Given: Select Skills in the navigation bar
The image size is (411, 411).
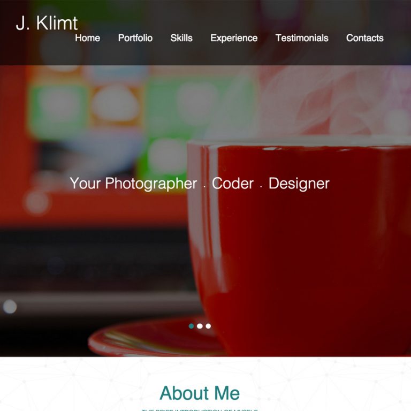Looking at the screenshot, I should point(181,38).
